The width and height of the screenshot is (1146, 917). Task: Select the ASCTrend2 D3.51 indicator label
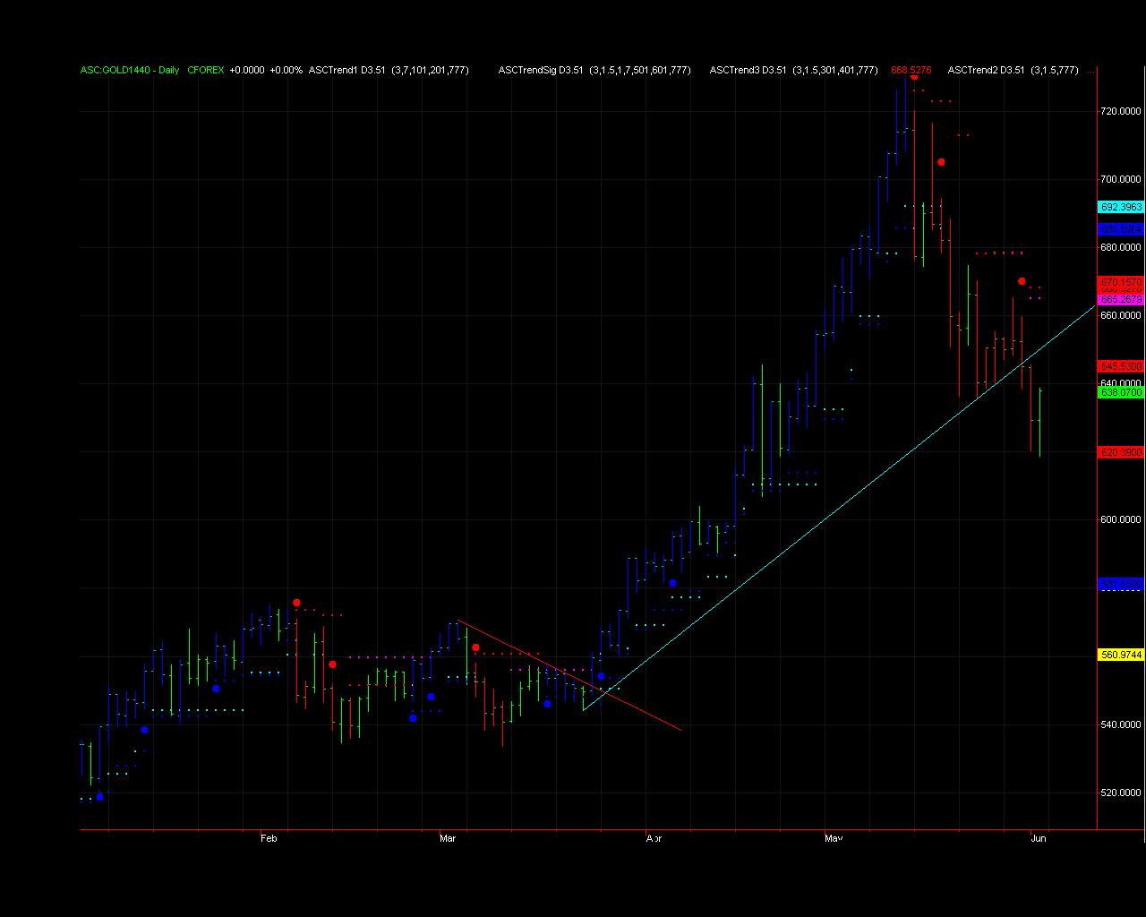click(986, 70)
